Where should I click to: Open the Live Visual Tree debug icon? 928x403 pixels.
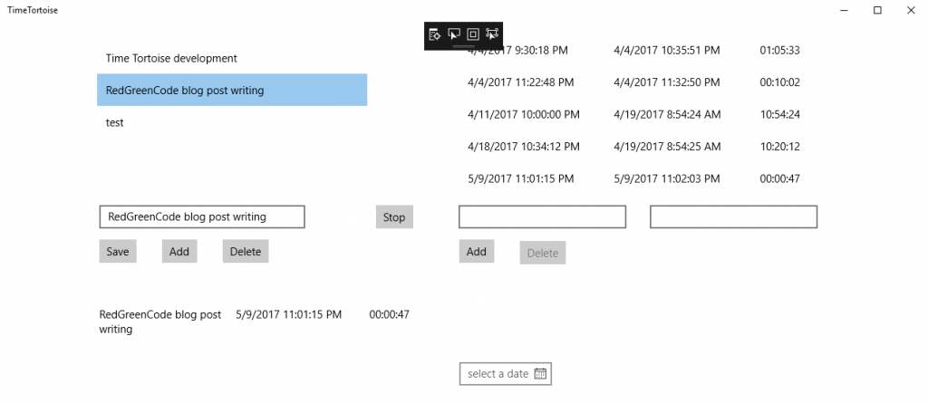(435, 34)
